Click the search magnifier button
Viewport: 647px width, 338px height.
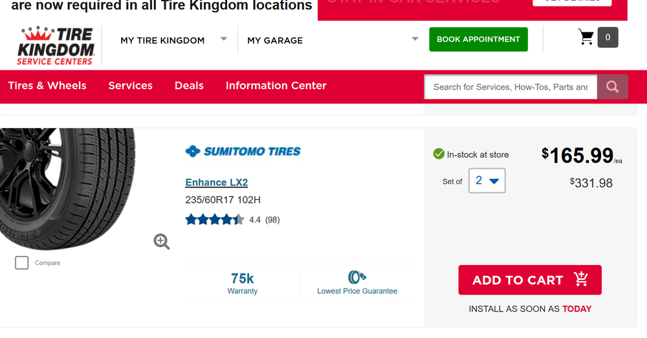pyautogui.click(x=613, y=87)
